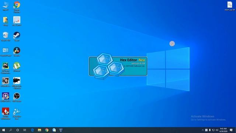Image resolution: width=236 pixels, height=133 pixels.
Task: Launch the DaVinci Resolve desktop shortcut
Action: coord(17,52)
